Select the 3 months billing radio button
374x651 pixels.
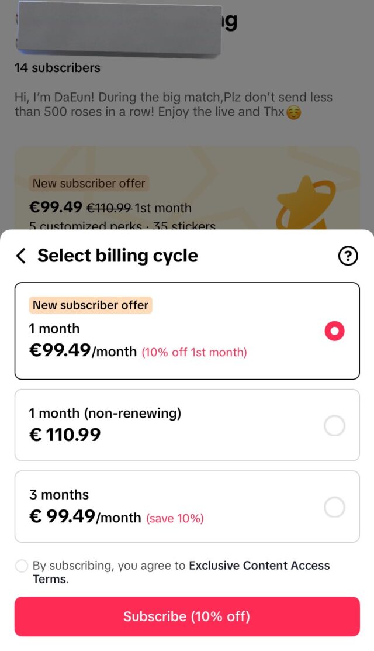click(x=334, y=507)
